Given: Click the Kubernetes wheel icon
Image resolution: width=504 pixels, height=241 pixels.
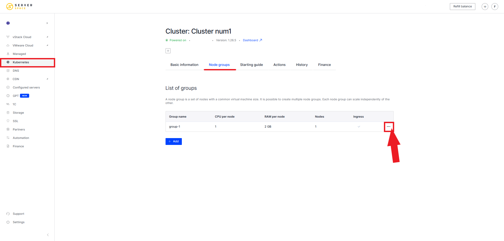Looking at the screenshot, I should coord(8,62).
